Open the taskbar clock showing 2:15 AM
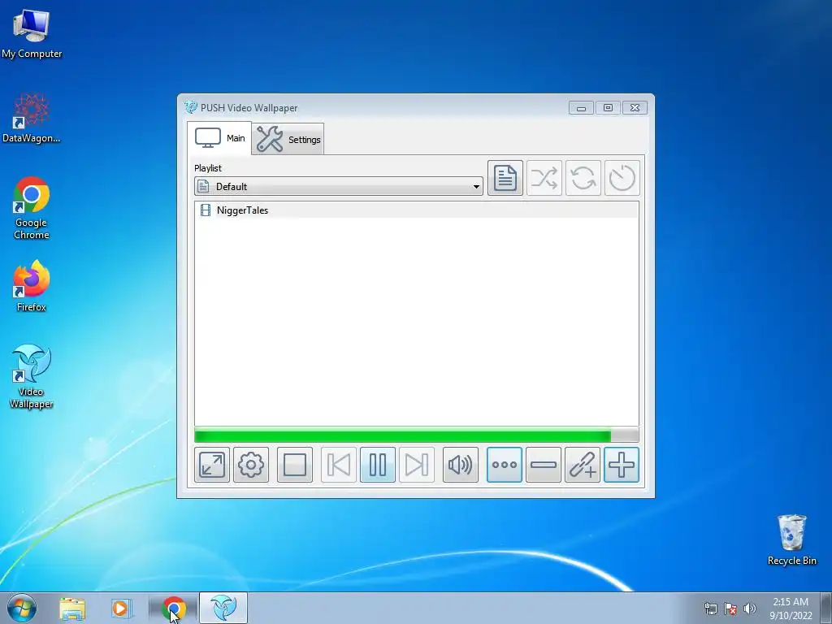Viewport: 832px width, 624px height. pyautogui.click(x=791, y=609)
